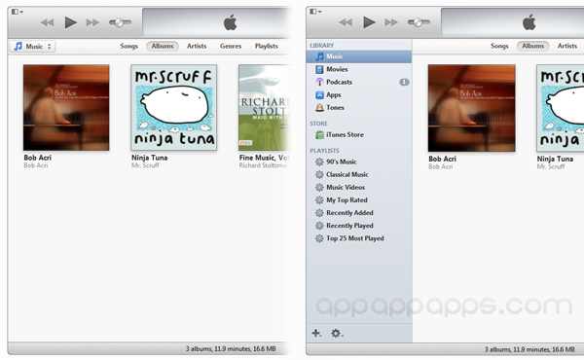Select Ninja Tuna album cover in left window

pos(173,108)
